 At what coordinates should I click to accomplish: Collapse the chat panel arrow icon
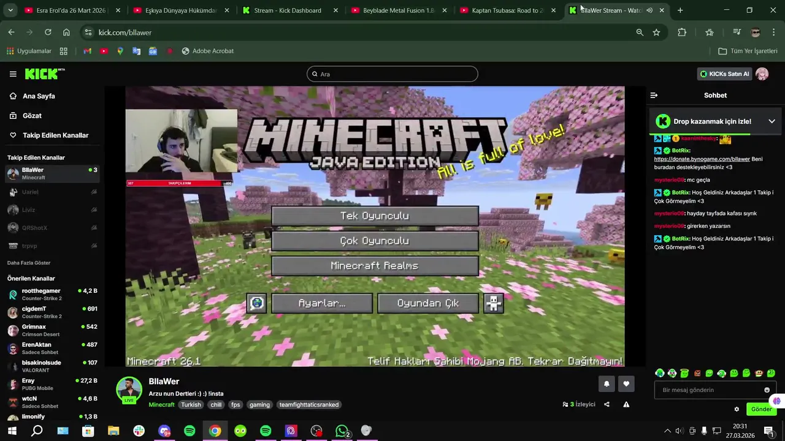(x=654, y=95)
